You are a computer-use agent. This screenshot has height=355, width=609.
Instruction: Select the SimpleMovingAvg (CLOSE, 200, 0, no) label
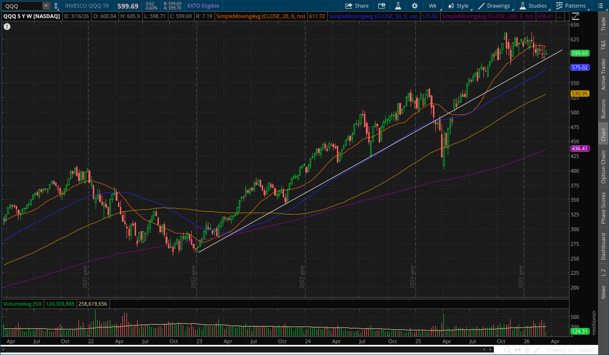[x=487, y=17]
